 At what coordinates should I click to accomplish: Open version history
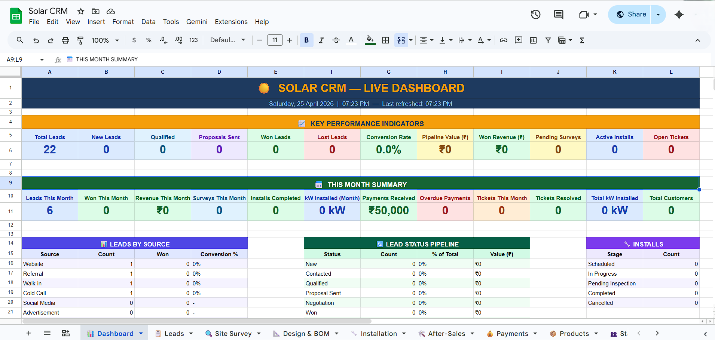[535, 15]
